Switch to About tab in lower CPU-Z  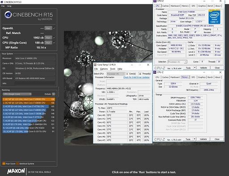218,77
